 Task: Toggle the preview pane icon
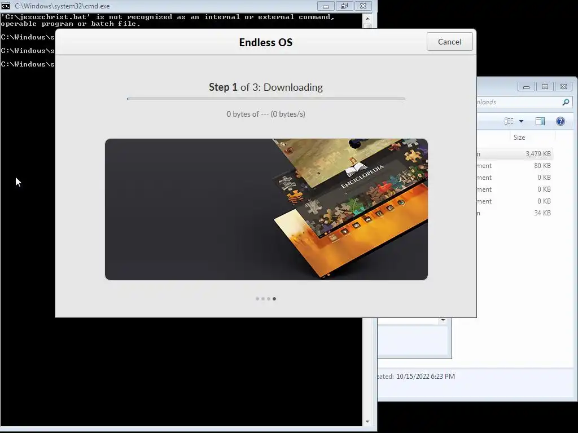pyautogui.click(x=540, y=121)
